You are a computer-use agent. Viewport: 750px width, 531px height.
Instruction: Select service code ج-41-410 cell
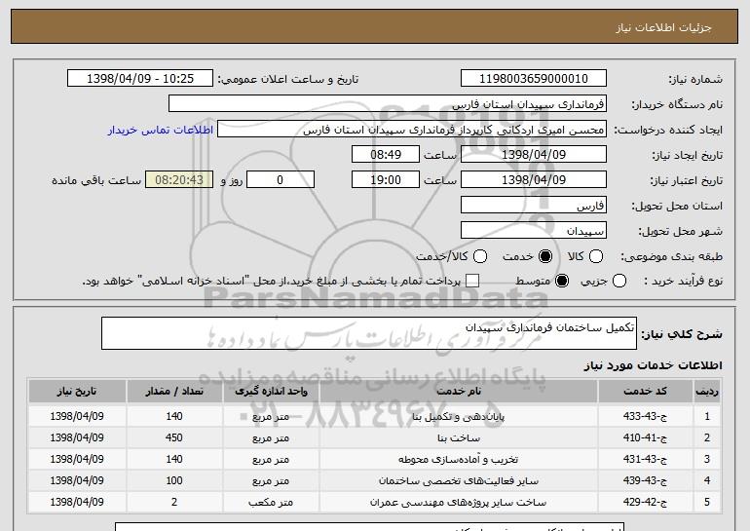(645, 437)
